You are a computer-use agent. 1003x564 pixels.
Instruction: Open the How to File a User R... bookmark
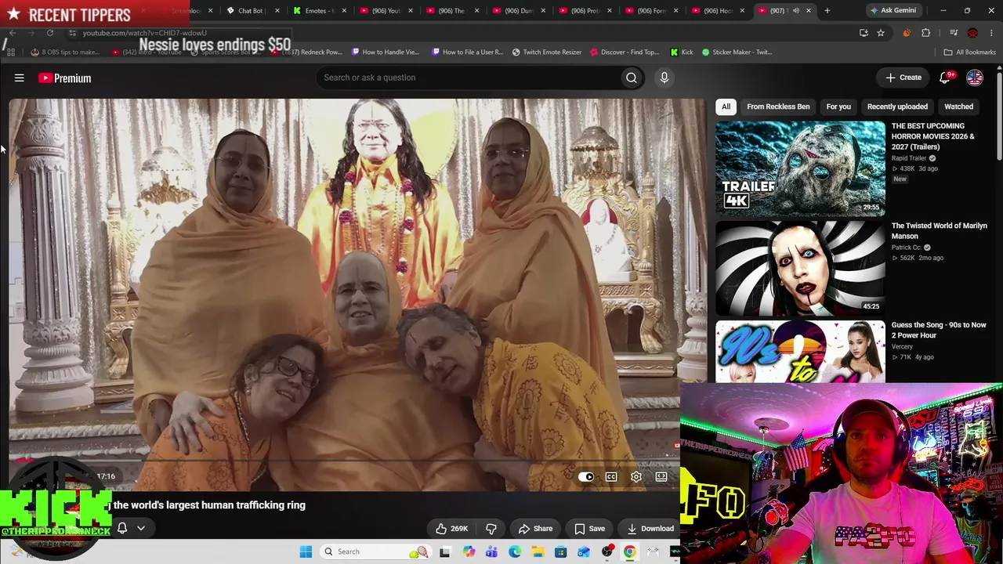pyautogui.click(x=467, y=52)
